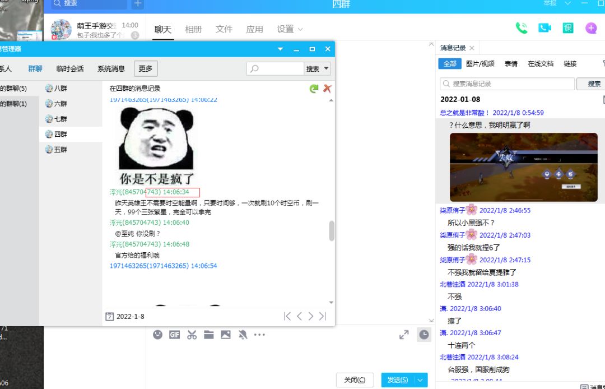Open the emoji picker in the chat toolbar
605x389 pixels.
click(157, 335)
